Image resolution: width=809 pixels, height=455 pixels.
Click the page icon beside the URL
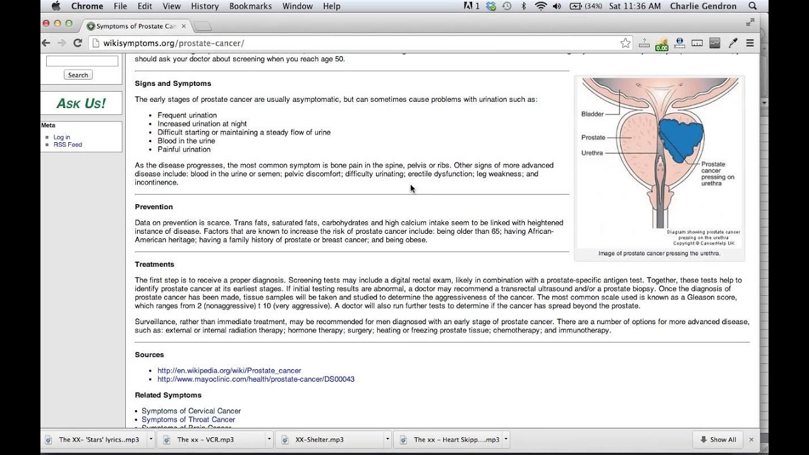coord(95,43)
